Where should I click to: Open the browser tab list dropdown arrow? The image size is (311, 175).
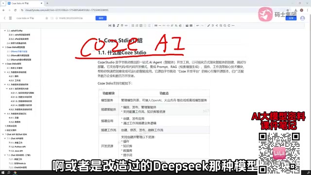[3, 3]
